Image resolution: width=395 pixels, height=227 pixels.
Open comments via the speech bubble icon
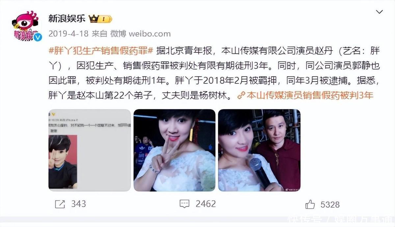184,204
